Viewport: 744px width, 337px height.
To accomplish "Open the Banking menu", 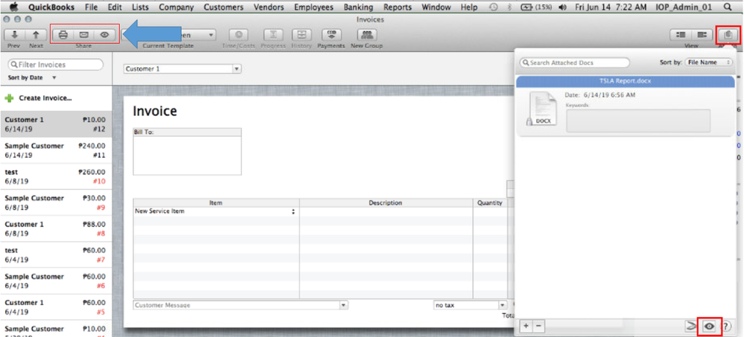I will pyautogui.click(x=357, y=7).
